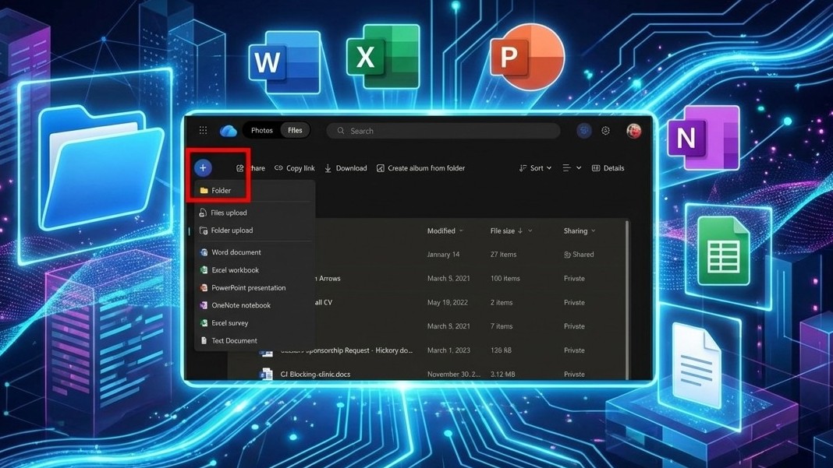Image resolution: width=833 pixels, height=468 pixels.
Task: Click inside the Search field
Action: [x=445, y=131]
